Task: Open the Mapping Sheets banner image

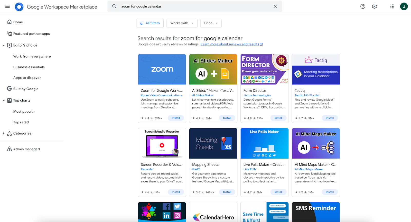Action: [213, 143]
